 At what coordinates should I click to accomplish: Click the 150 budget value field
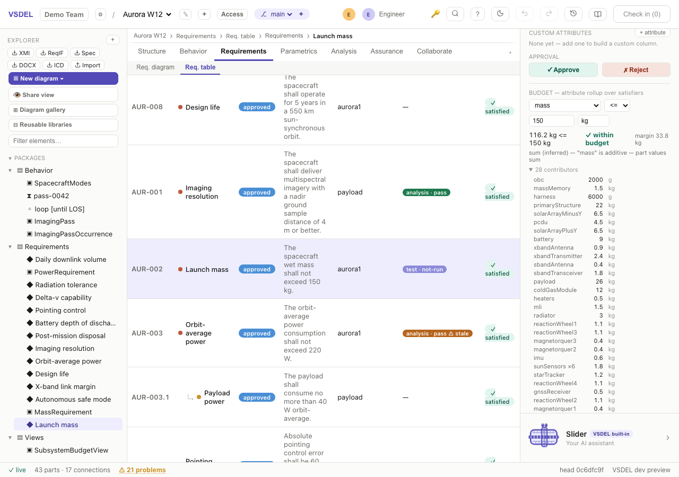coord(552,121)
